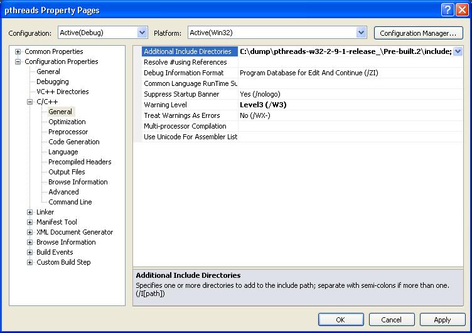The height and width of the screenshot is (333, 472).
Task: Select Use Unicode For Assembler Listing property
Action: tap(190, 137)
